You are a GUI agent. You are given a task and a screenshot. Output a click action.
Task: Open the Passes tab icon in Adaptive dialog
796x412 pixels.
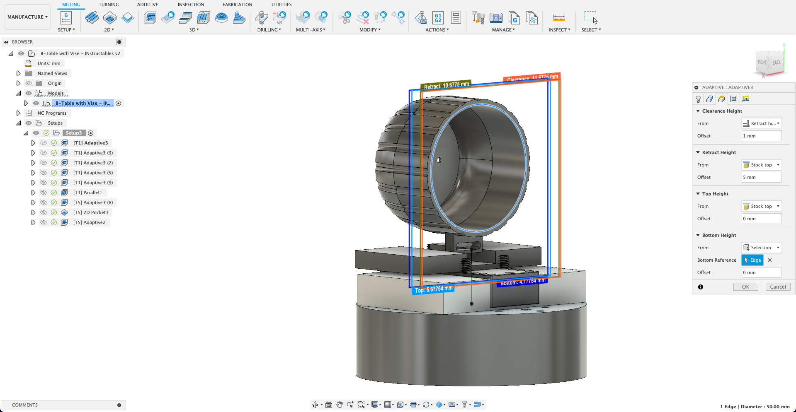tap(734, 99)
